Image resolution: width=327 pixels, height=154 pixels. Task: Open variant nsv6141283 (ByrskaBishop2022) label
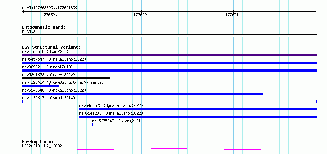pos(111,113)
